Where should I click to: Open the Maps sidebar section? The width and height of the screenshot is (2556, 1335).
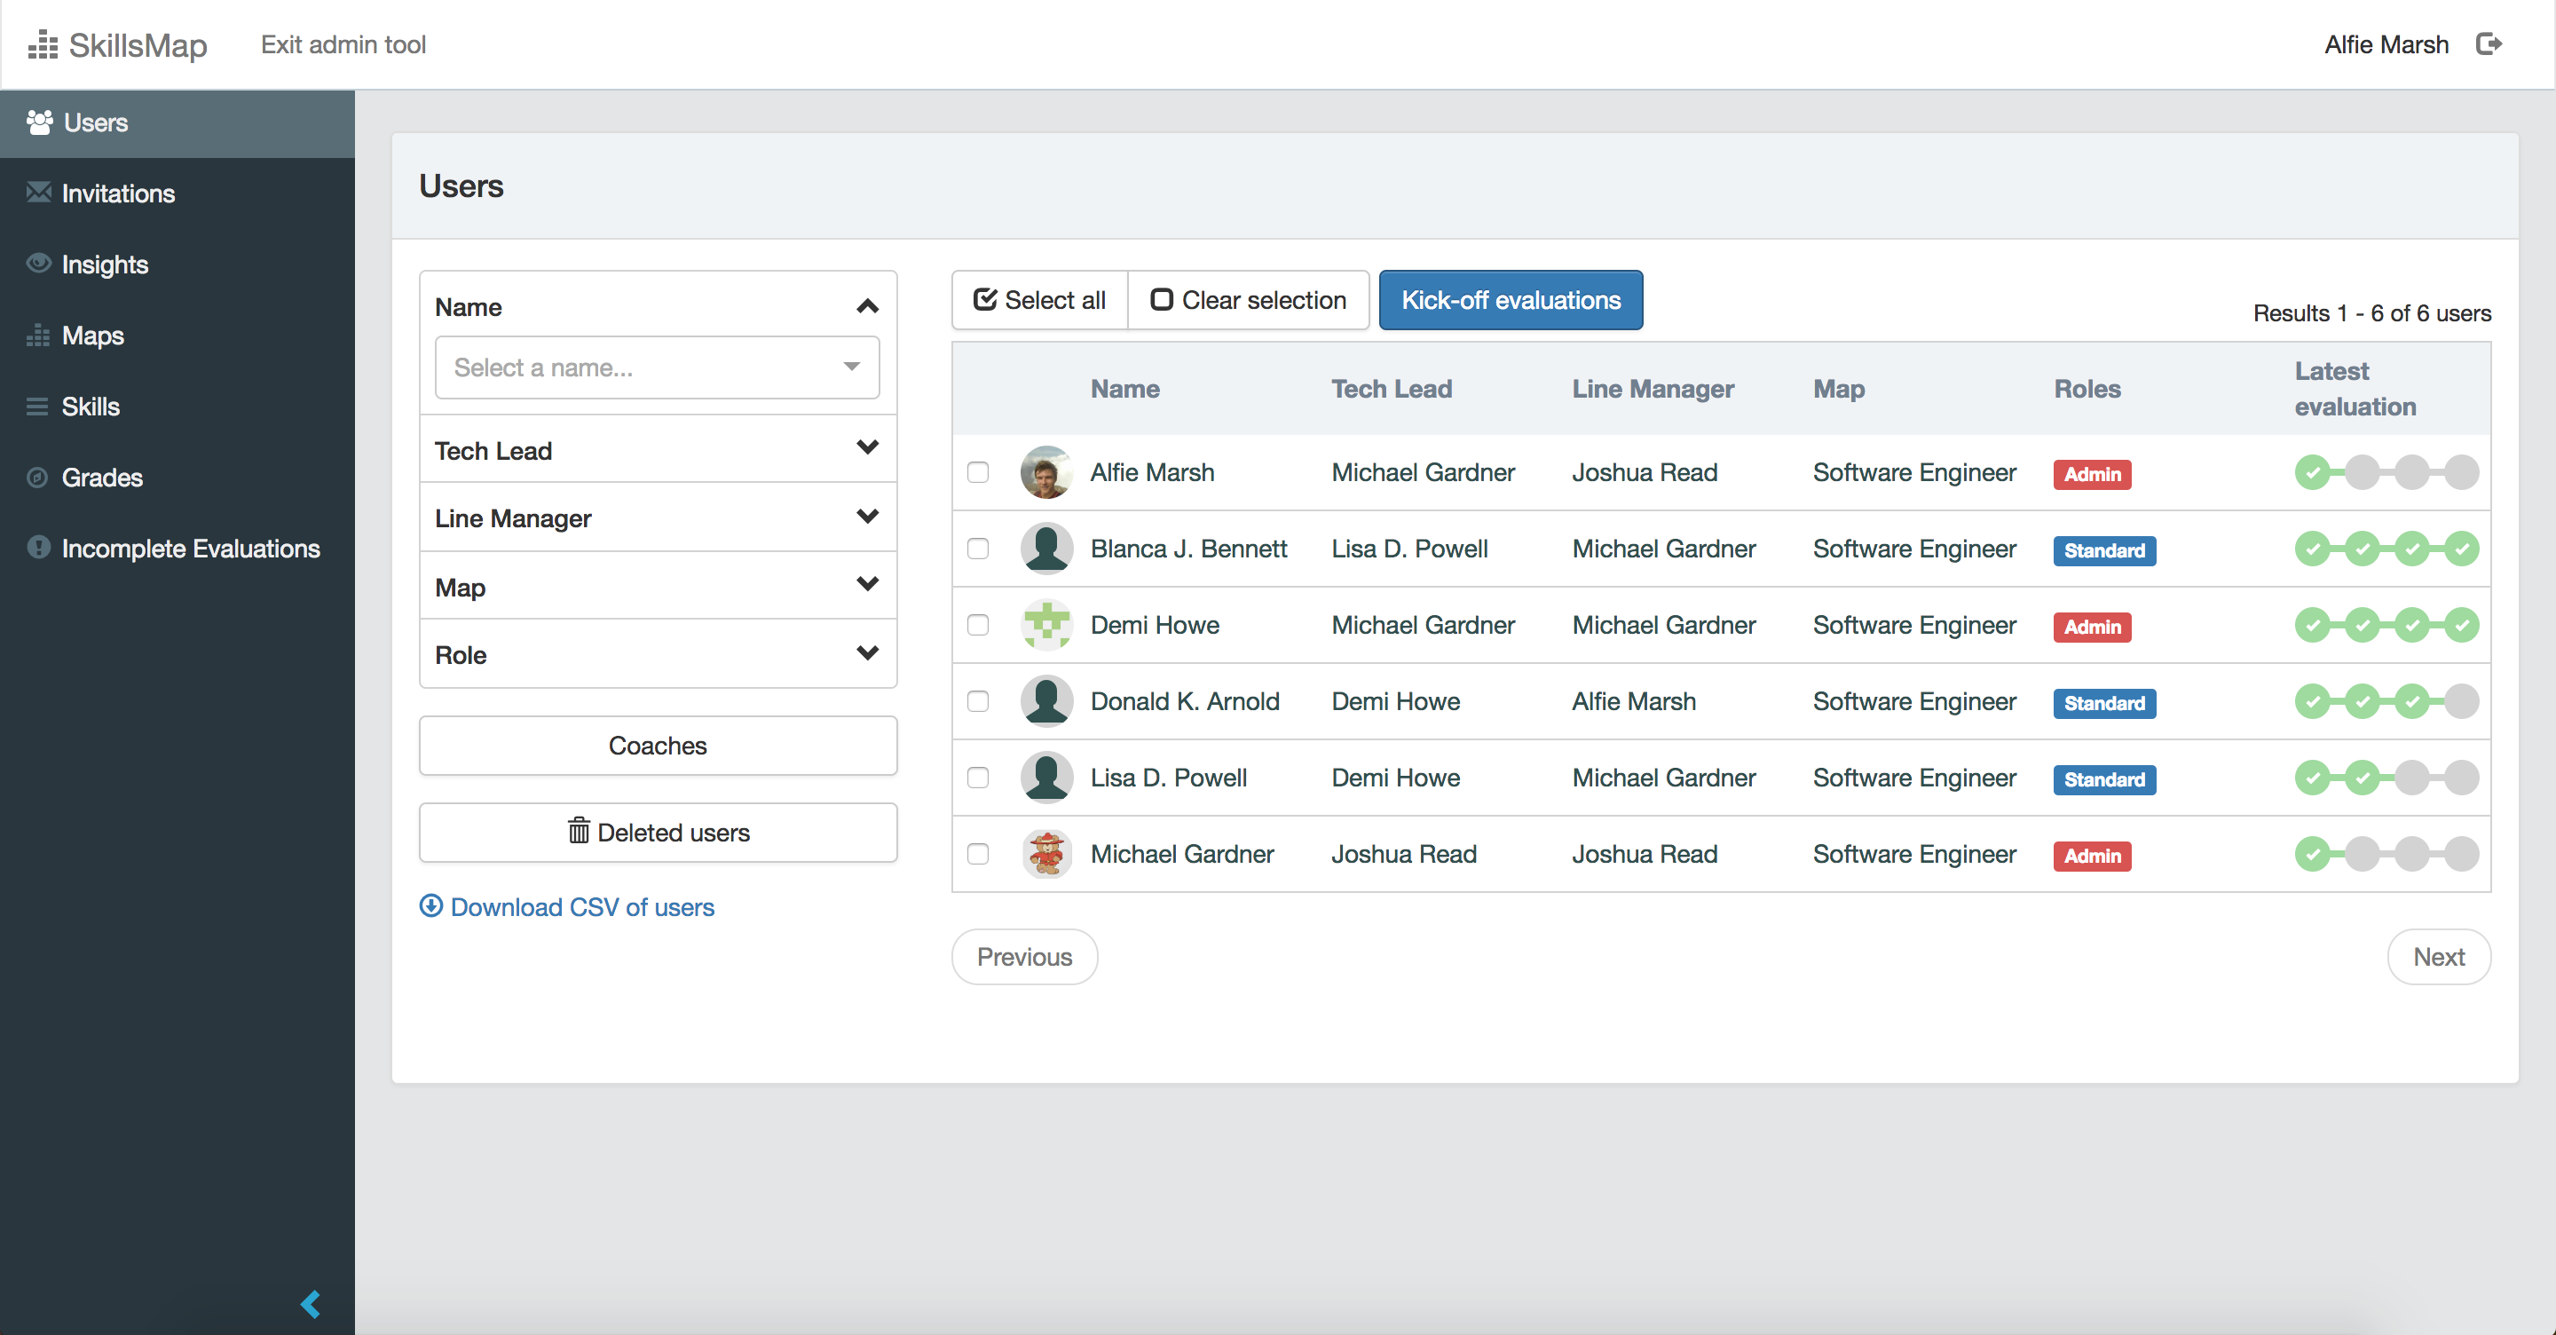coord(92,336)
